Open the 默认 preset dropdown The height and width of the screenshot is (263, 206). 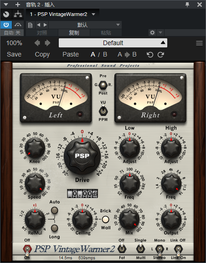(x=85, y=25)
